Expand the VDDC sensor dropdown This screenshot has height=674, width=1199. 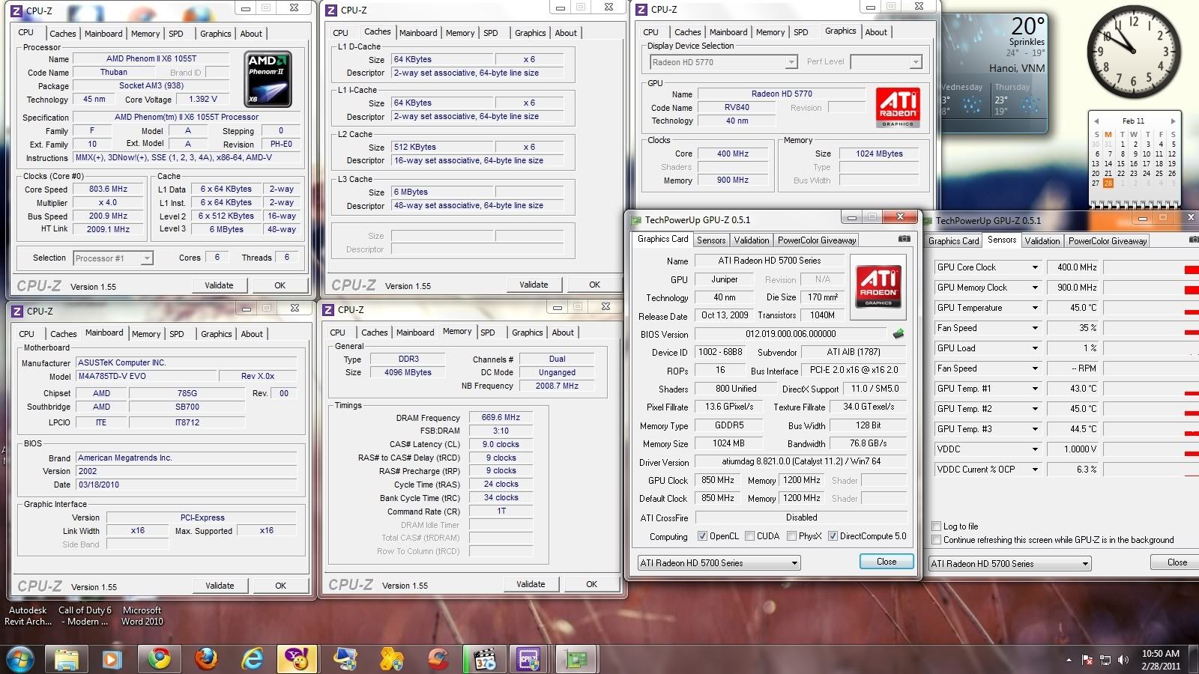click(x=1035, y=449)
